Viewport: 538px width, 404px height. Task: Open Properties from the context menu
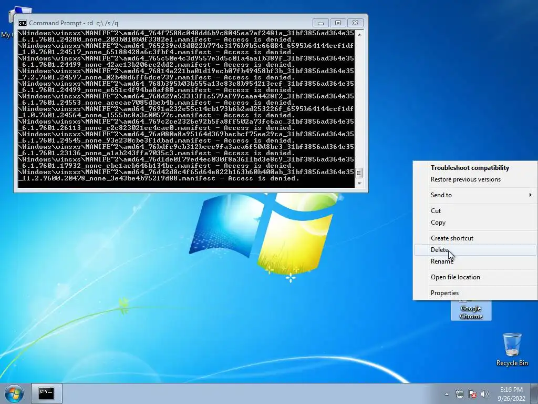point(475,292)
